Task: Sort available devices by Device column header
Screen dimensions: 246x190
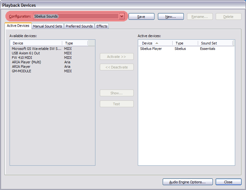Action: (x=36, y=43)
